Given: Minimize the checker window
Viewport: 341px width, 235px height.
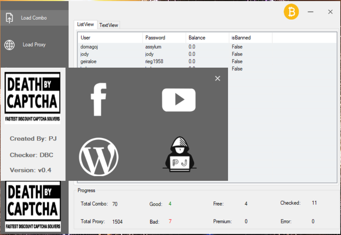Looking at the screenshot, I should pos(311,12).
